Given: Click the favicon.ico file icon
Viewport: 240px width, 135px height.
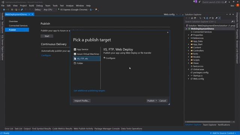Looking at the screenshot, I should click(192, 66).
